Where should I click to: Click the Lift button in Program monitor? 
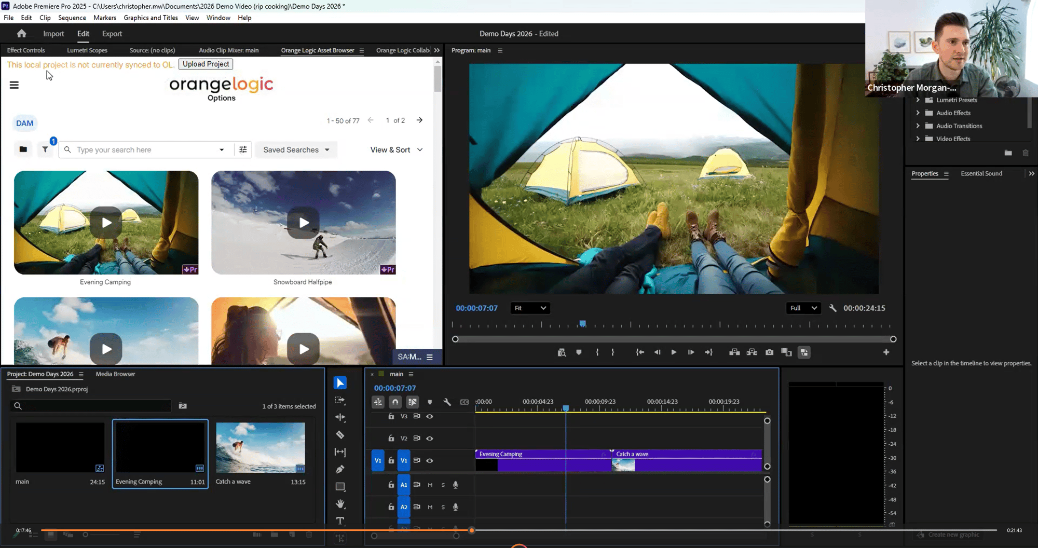(x=734, y=352)
